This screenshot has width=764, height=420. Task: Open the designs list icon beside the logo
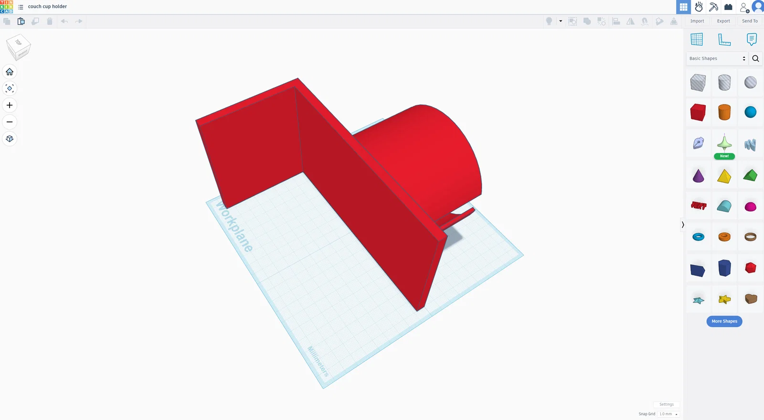21,7
